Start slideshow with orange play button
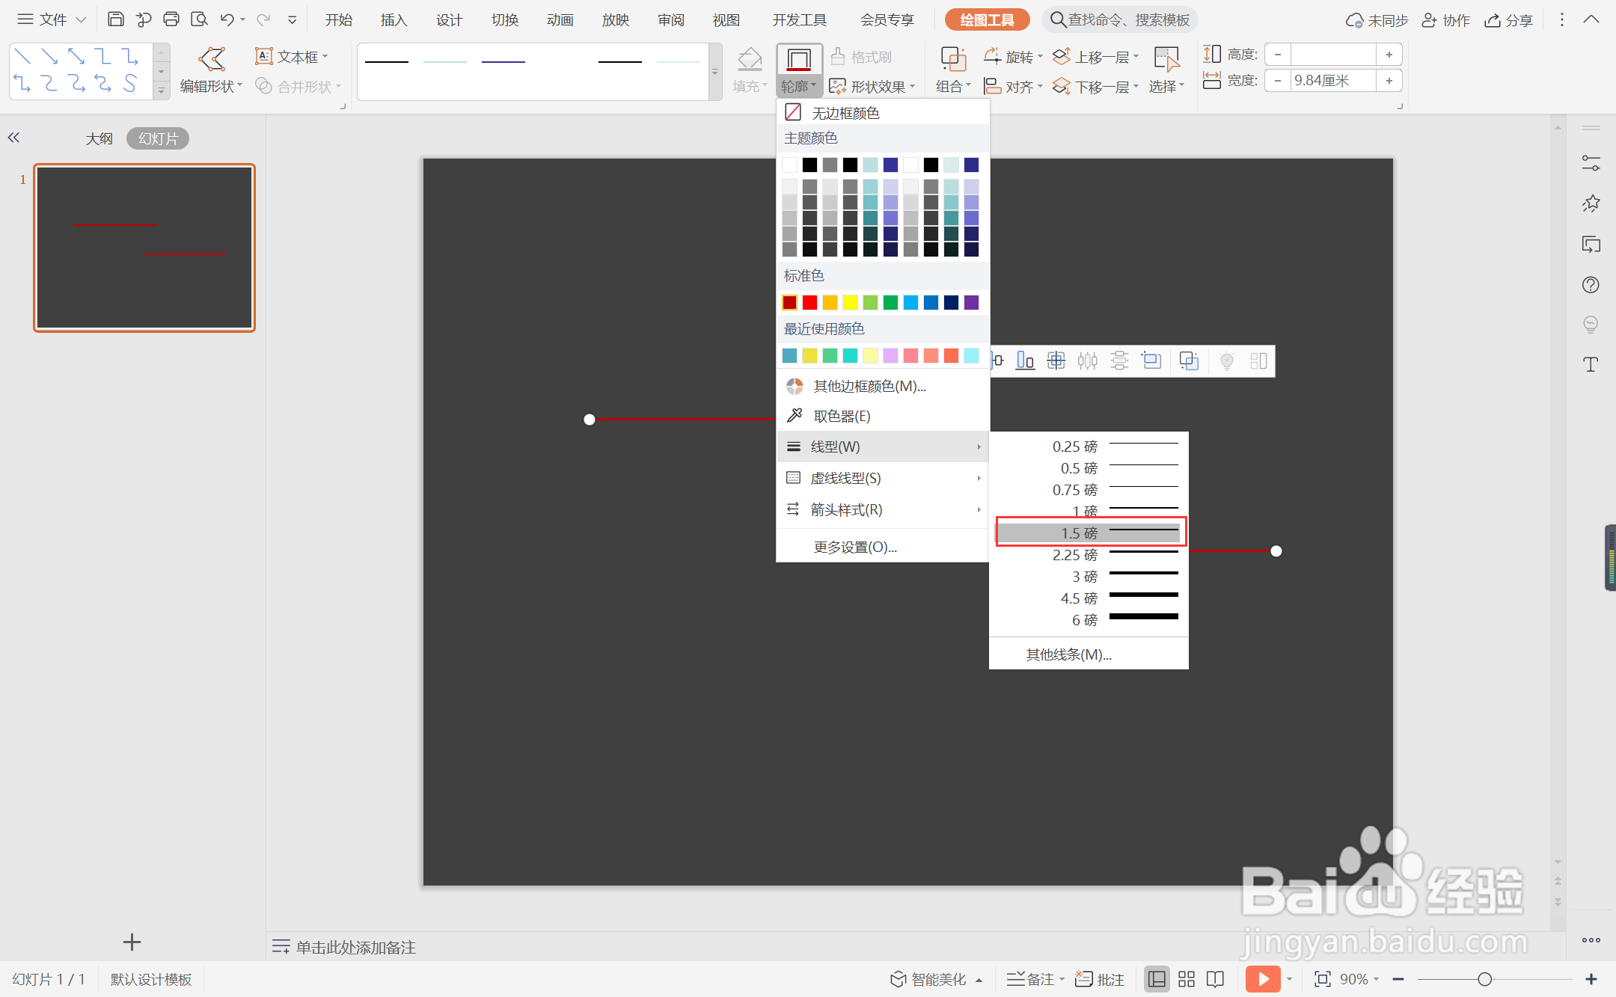 (x=1263, y=978)
